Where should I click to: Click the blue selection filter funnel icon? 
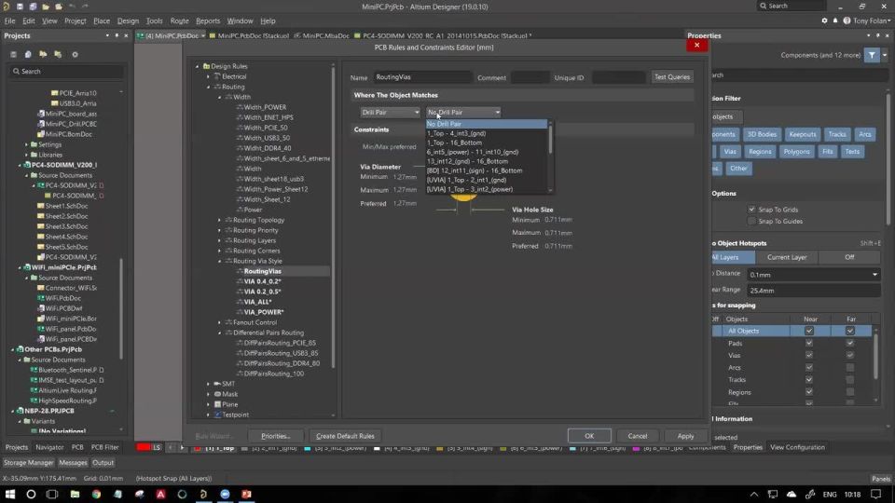(x=872, y=55)
